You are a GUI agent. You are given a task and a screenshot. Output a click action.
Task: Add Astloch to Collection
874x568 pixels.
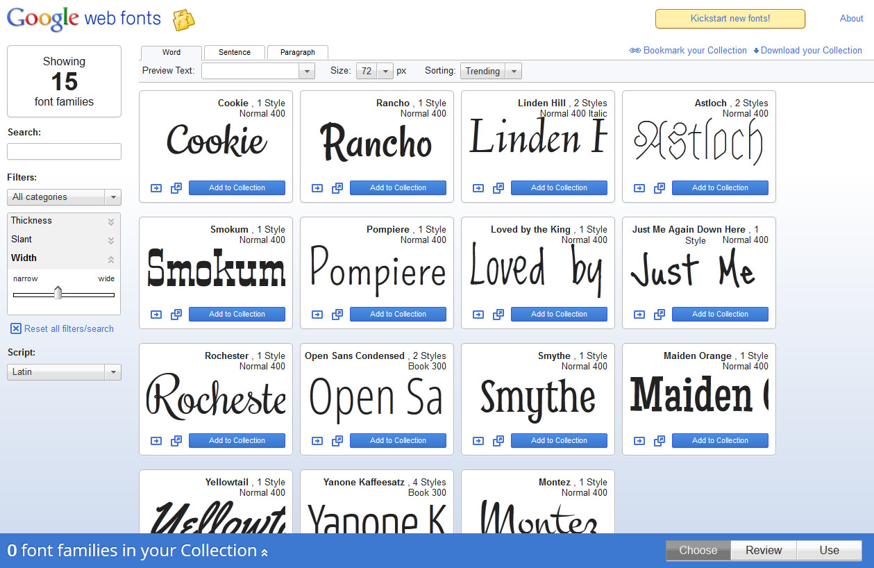click(x=720, y=188)
